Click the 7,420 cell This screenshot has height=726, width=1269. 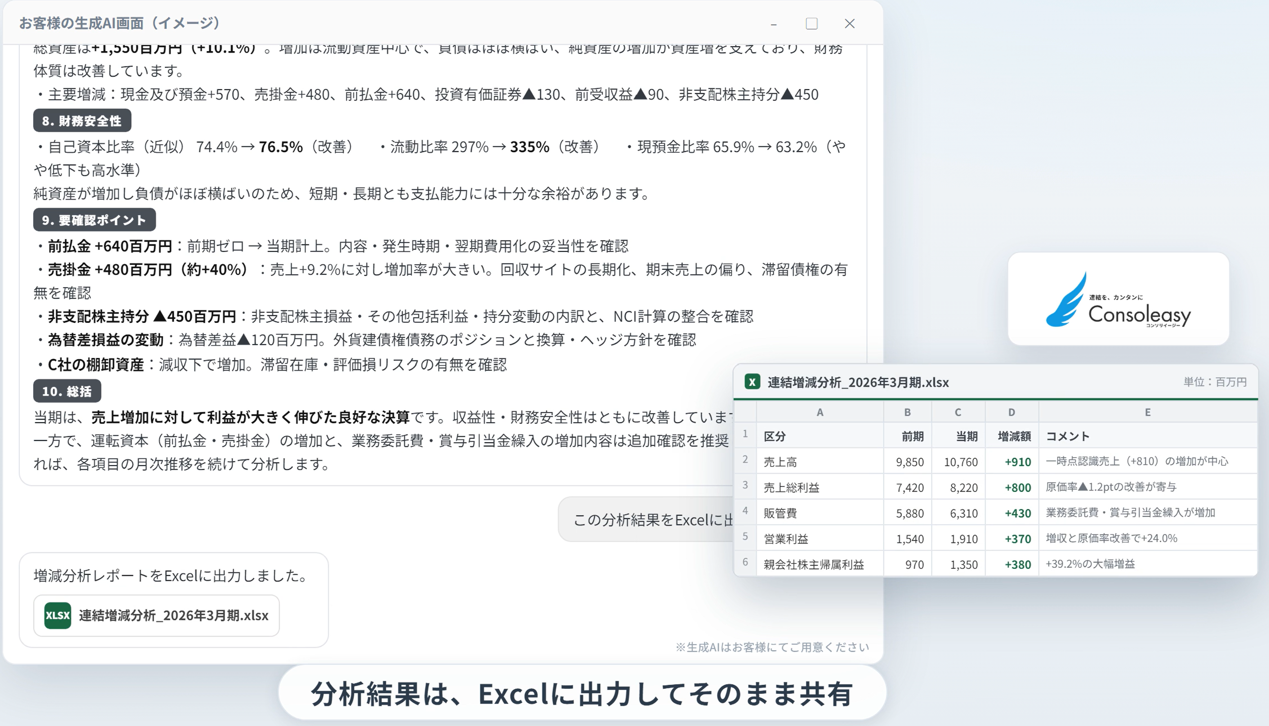coord(907,487)
